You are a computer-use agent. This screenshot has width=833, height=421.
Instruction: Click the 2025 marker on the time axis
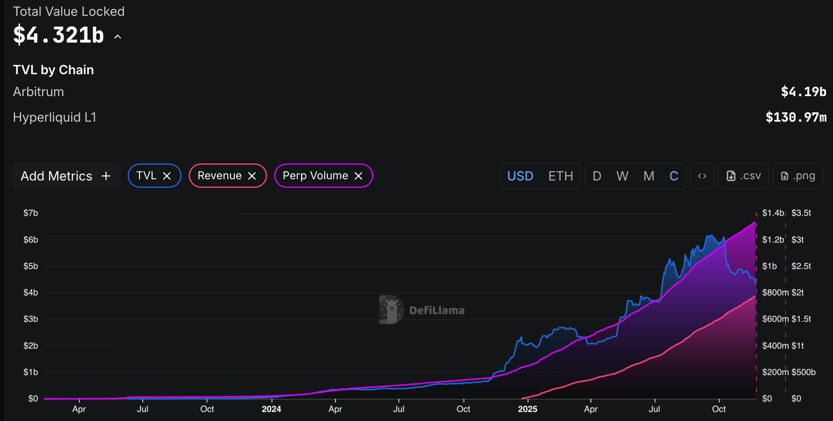[x=527, y=409]
